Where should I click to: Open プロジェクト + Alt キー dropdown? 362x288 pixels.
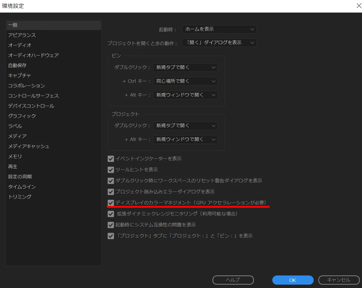pos(185,139)
